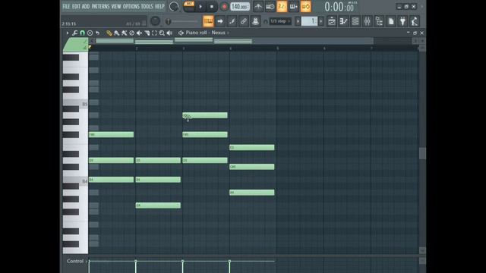Click the pattern number 1 field
The height and width of the screenshot is (273, 486).
coord(309,21)
